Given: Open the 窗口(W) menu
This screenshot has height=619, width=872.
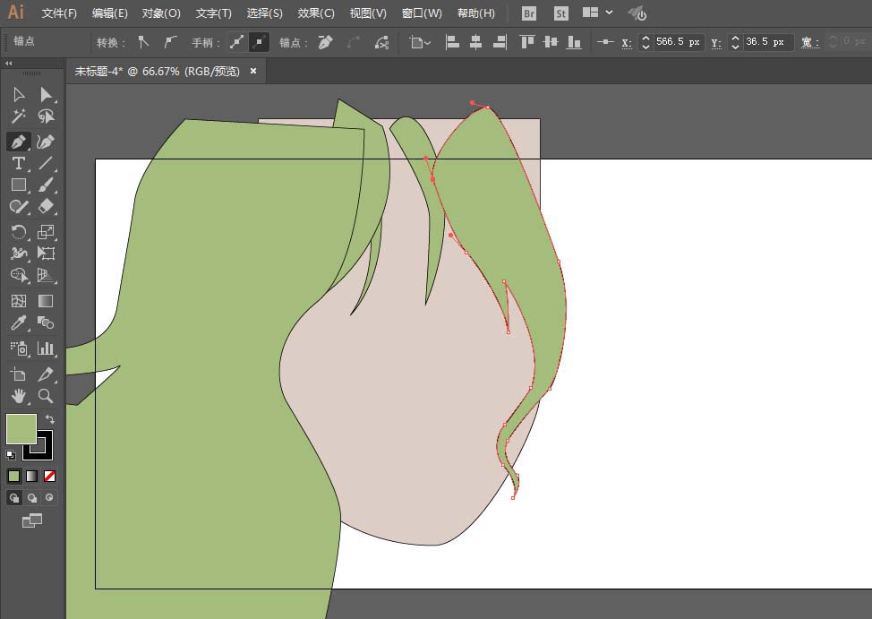Looking at the screenshot, I should (422, 13).
